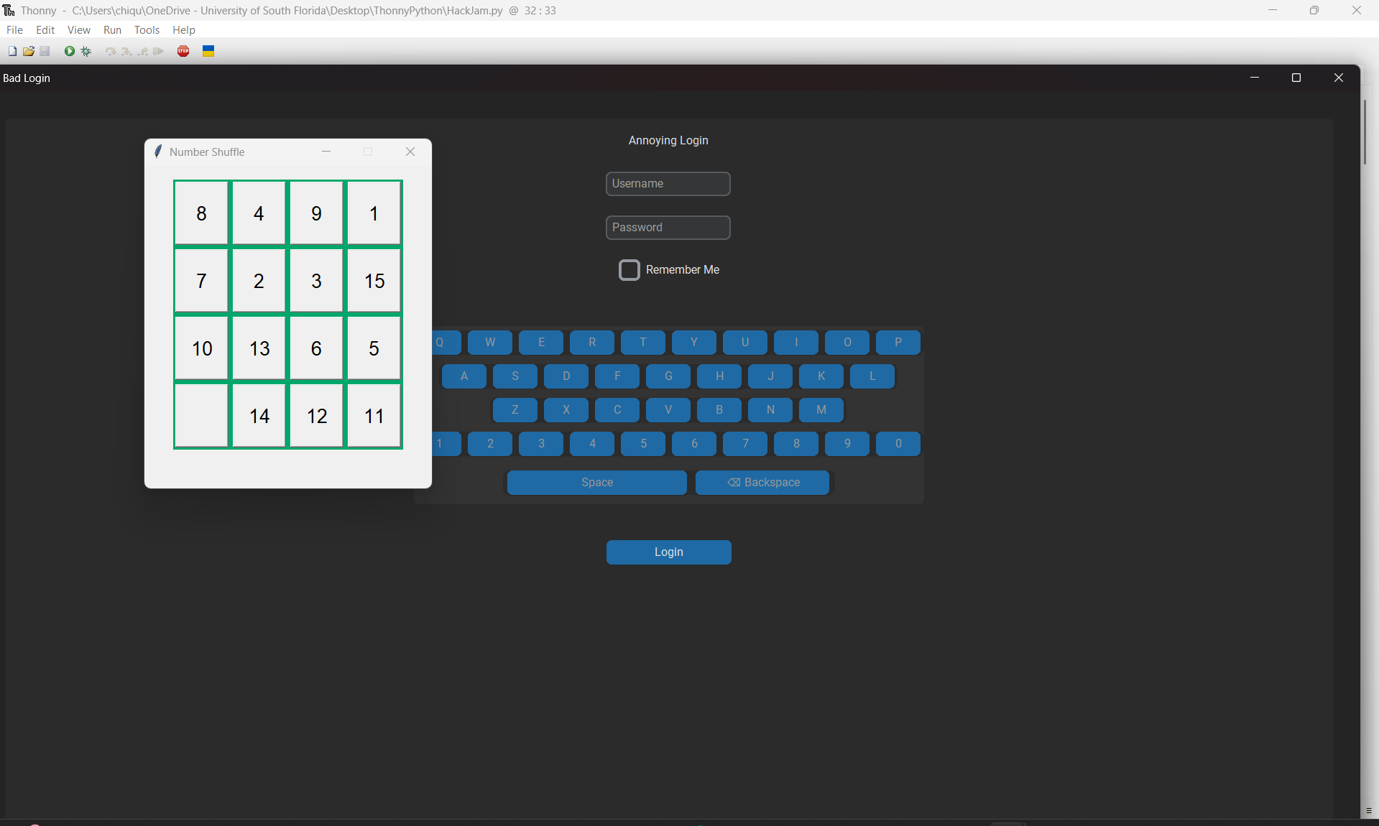The width and height of the screenshot is (1379, 826).
Task: Tap the M key on virtual keyboard
Action: click(821, 410)
